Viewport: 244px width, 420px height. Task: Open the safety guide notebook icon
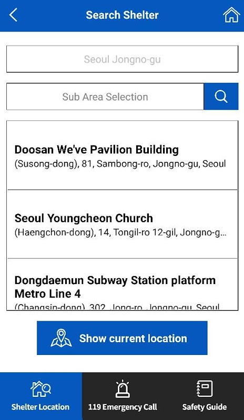pos(205,388)
